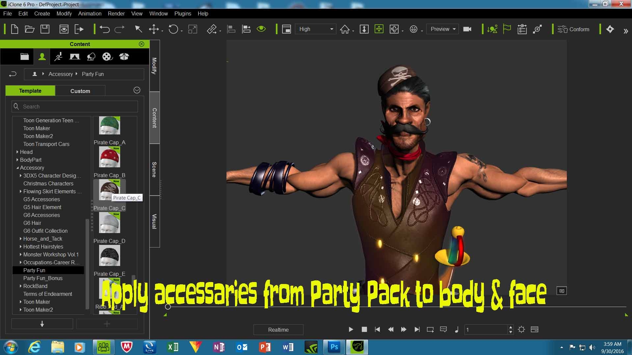Click the Undo arrow
This screenshot has width=632, height=355.
105,29
